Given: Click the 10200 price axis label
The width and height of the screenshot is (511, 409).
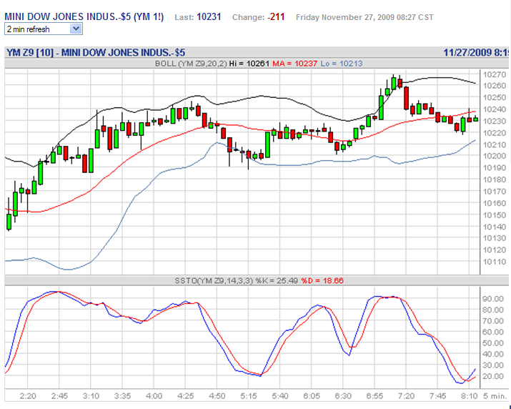Looking at the screenshot, I should 495,156.
